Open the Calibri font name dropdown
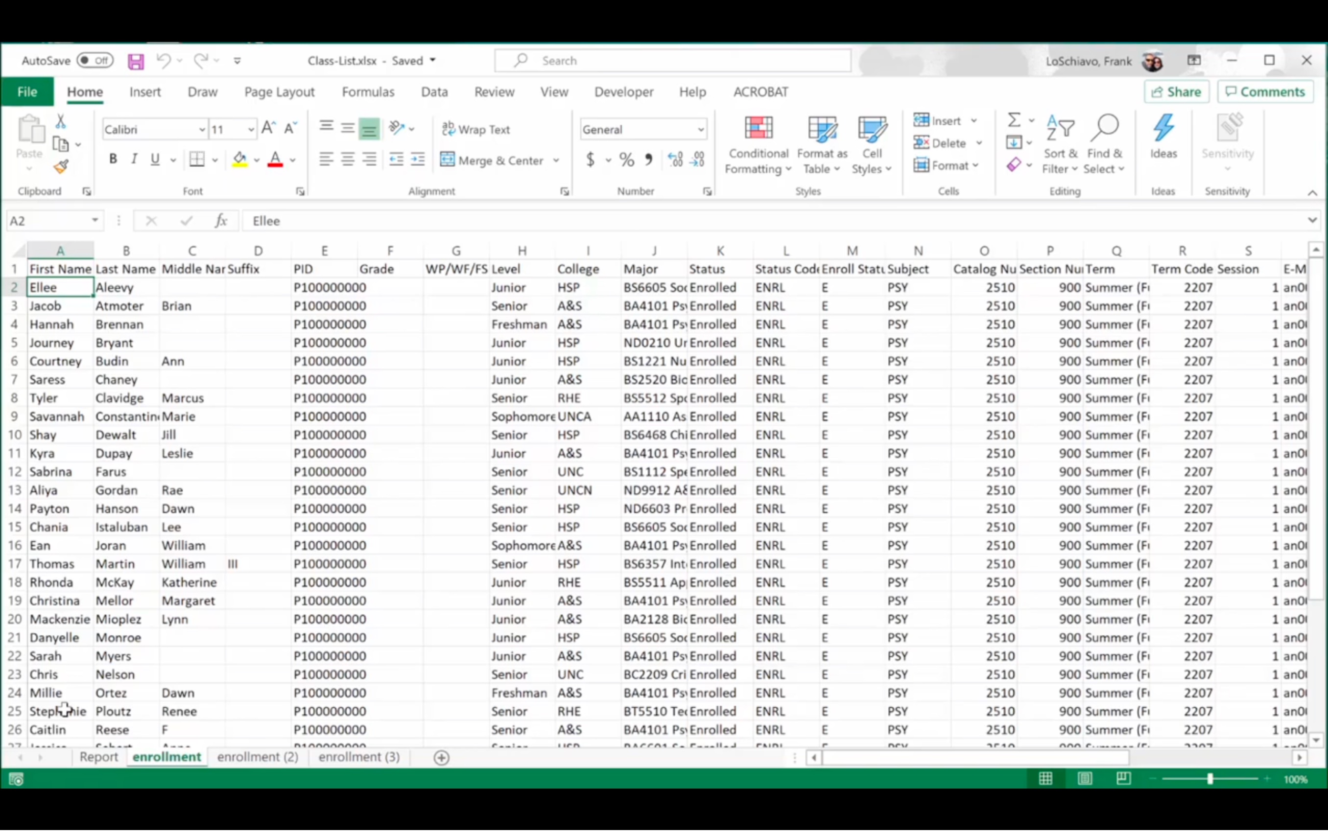Viewport: 1328px width, 833px height. [x=202, y=130]
